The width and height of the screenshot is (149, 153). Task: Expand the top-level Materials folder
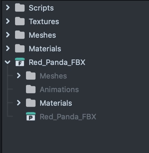pos(8,48)
